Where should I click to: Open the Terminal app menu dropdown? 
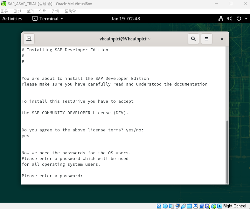(x=48, y=19)
